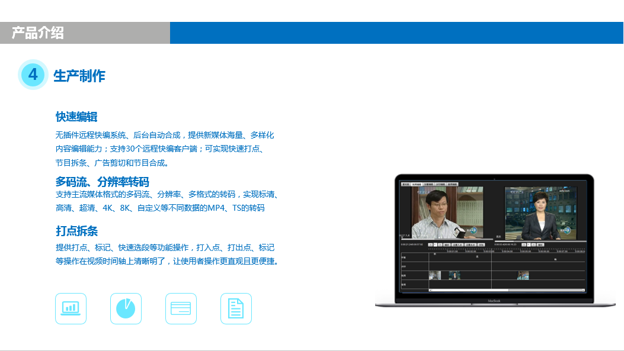
Task: Click the line starting 支持主流媒体格式
Action: (x=167, y=194)
